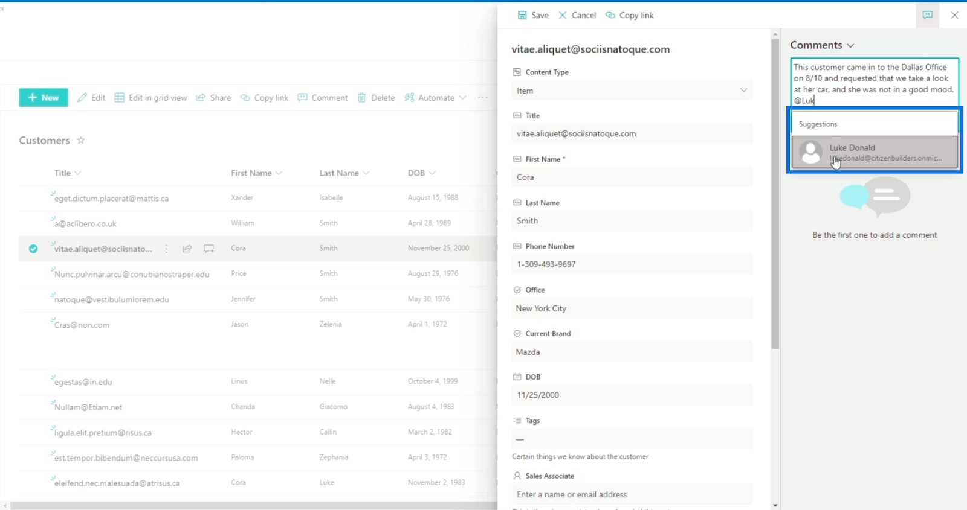Open est.tempor.bibendum@neccursusa.com item
Screen dimensions: 967x510
pos(126,459)
